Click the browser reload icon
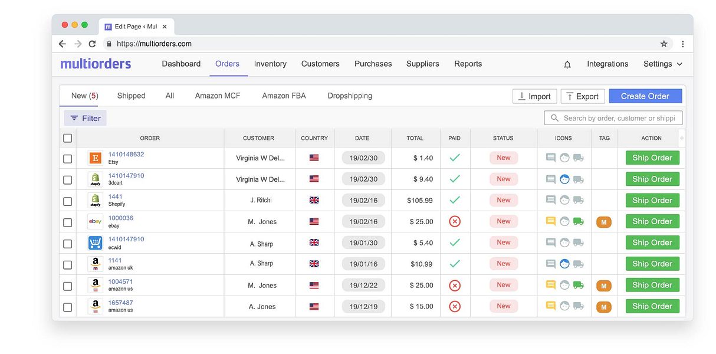The height and width of the screenshot is (354, 716). pos(92,44)
